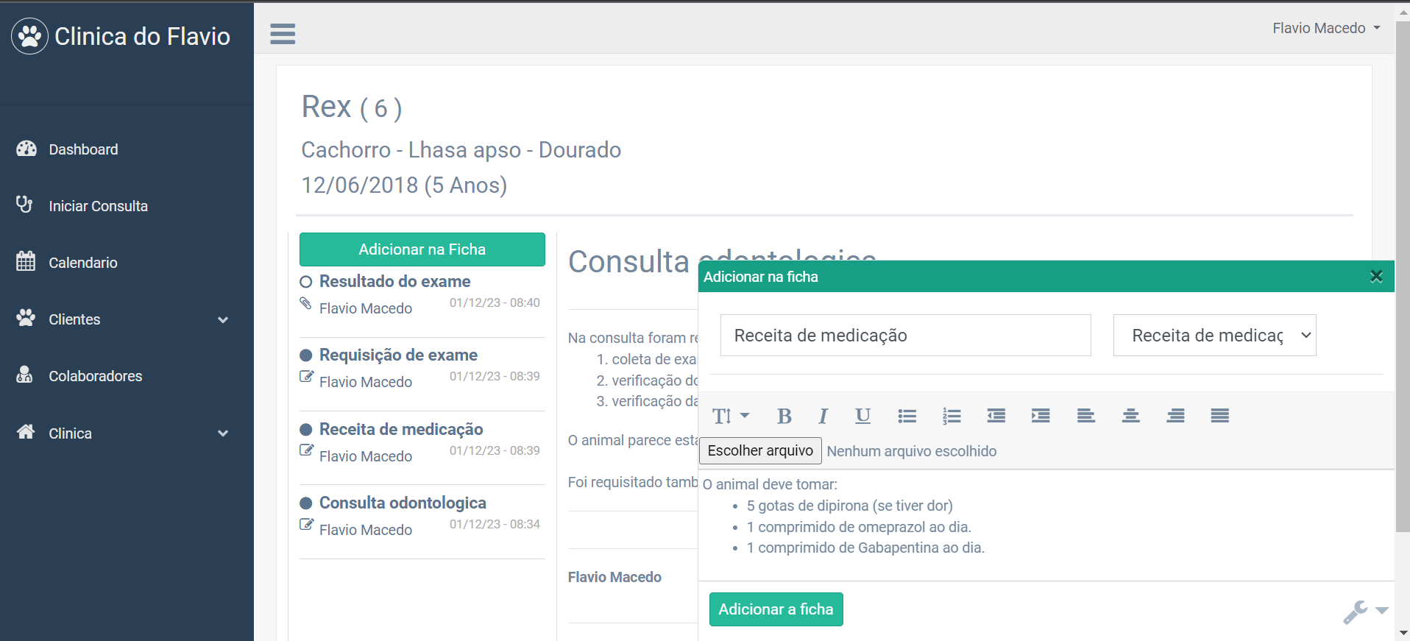
Task: Select the Consulta odontologica entry bullet
Action: [306, 503]
